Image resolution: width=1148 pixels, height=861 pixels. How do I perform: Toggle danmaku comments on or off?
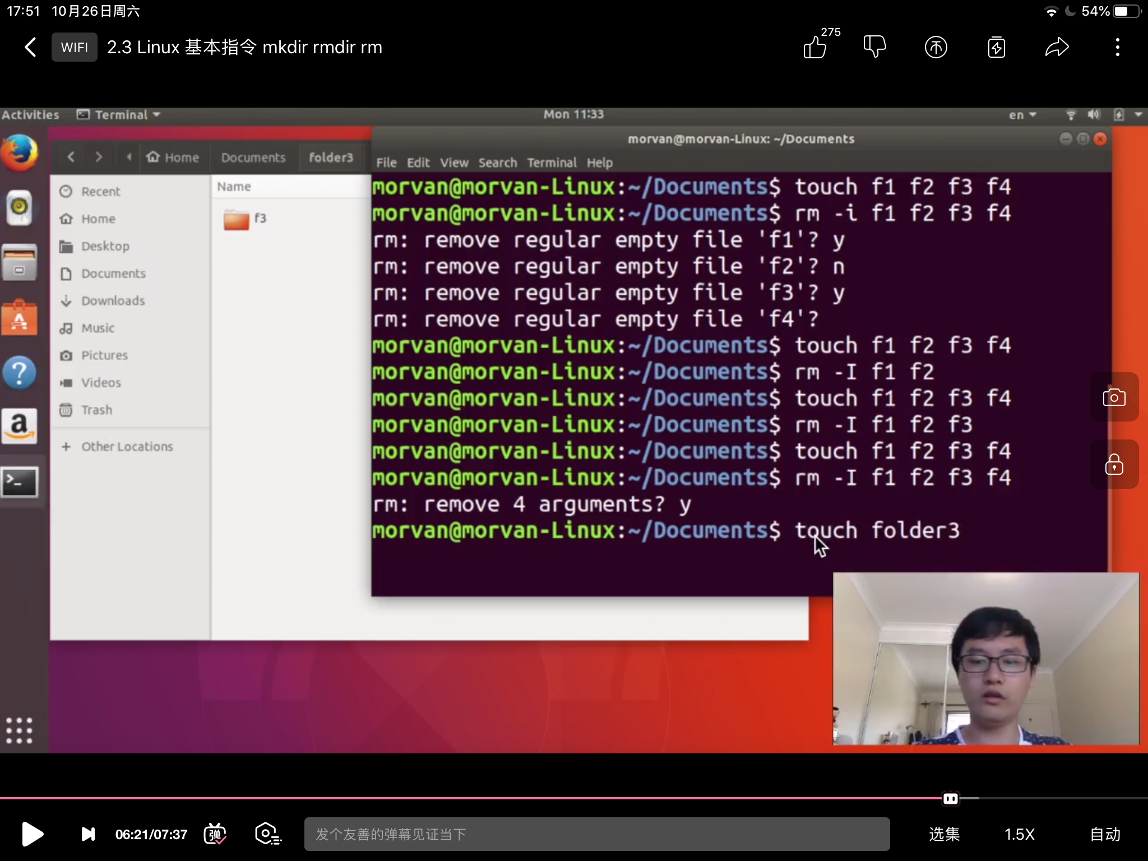pyautogui.click(x=215, y=834)
